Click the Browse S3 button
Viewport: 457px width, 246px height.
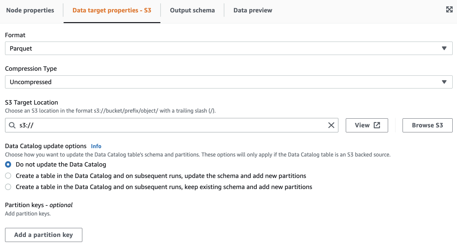point(427,125)
